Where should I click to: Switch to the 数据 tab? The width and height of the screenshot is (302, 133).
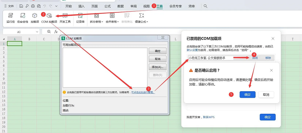coord(121,6)
